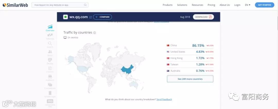This screenshot has width=278, height=109.
Task: Focus the Free Report search field
Action: click(x=60, y=5)
